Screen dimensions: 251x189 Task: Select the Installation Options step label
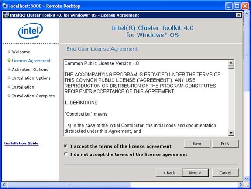(31, 78)
